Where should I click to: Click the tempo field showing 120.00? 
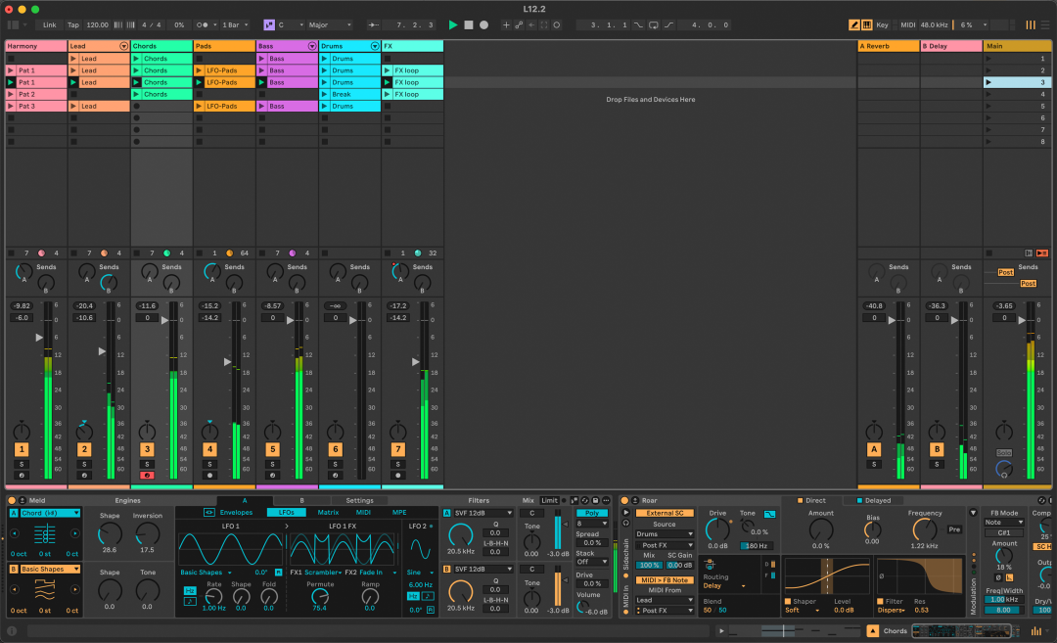97,24
